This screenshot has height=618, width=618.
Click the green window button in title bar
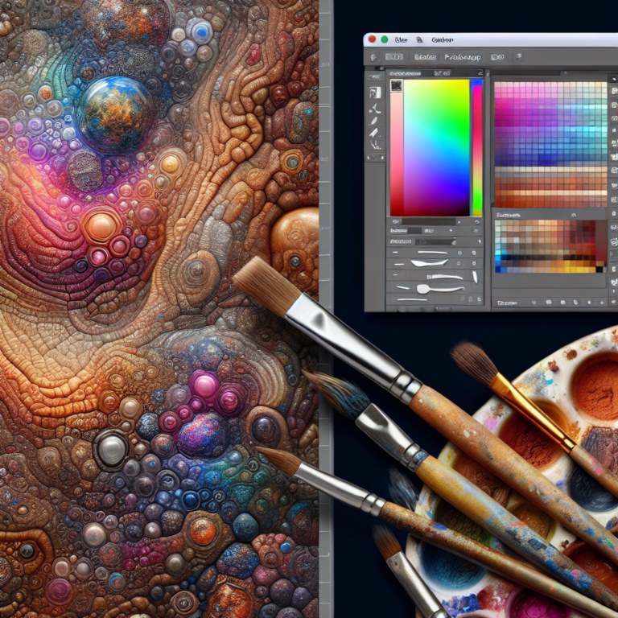coord(385,39)
